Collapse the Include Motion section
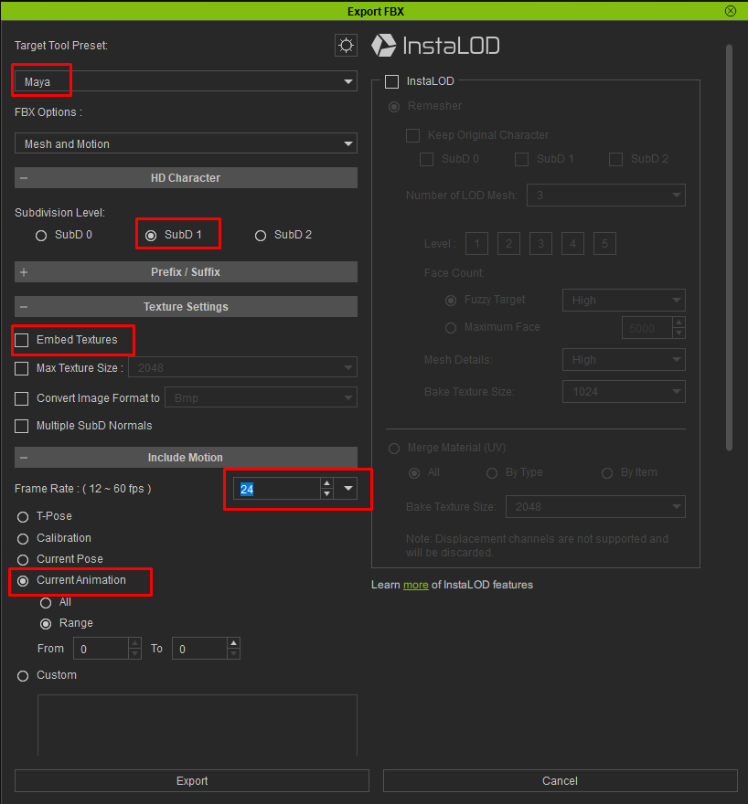The image size is (748, 804). [x=186, y=458]
